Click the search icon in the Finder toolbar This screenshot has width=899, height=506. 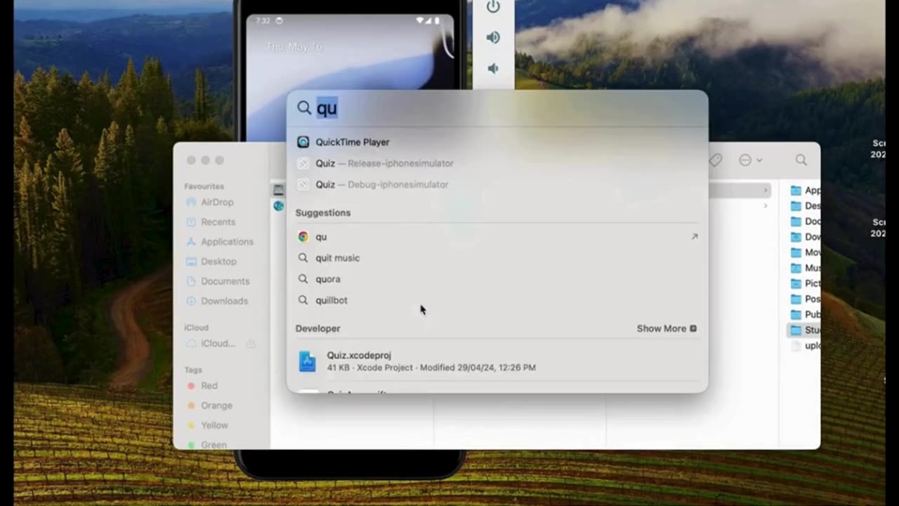tap(801, 160)
